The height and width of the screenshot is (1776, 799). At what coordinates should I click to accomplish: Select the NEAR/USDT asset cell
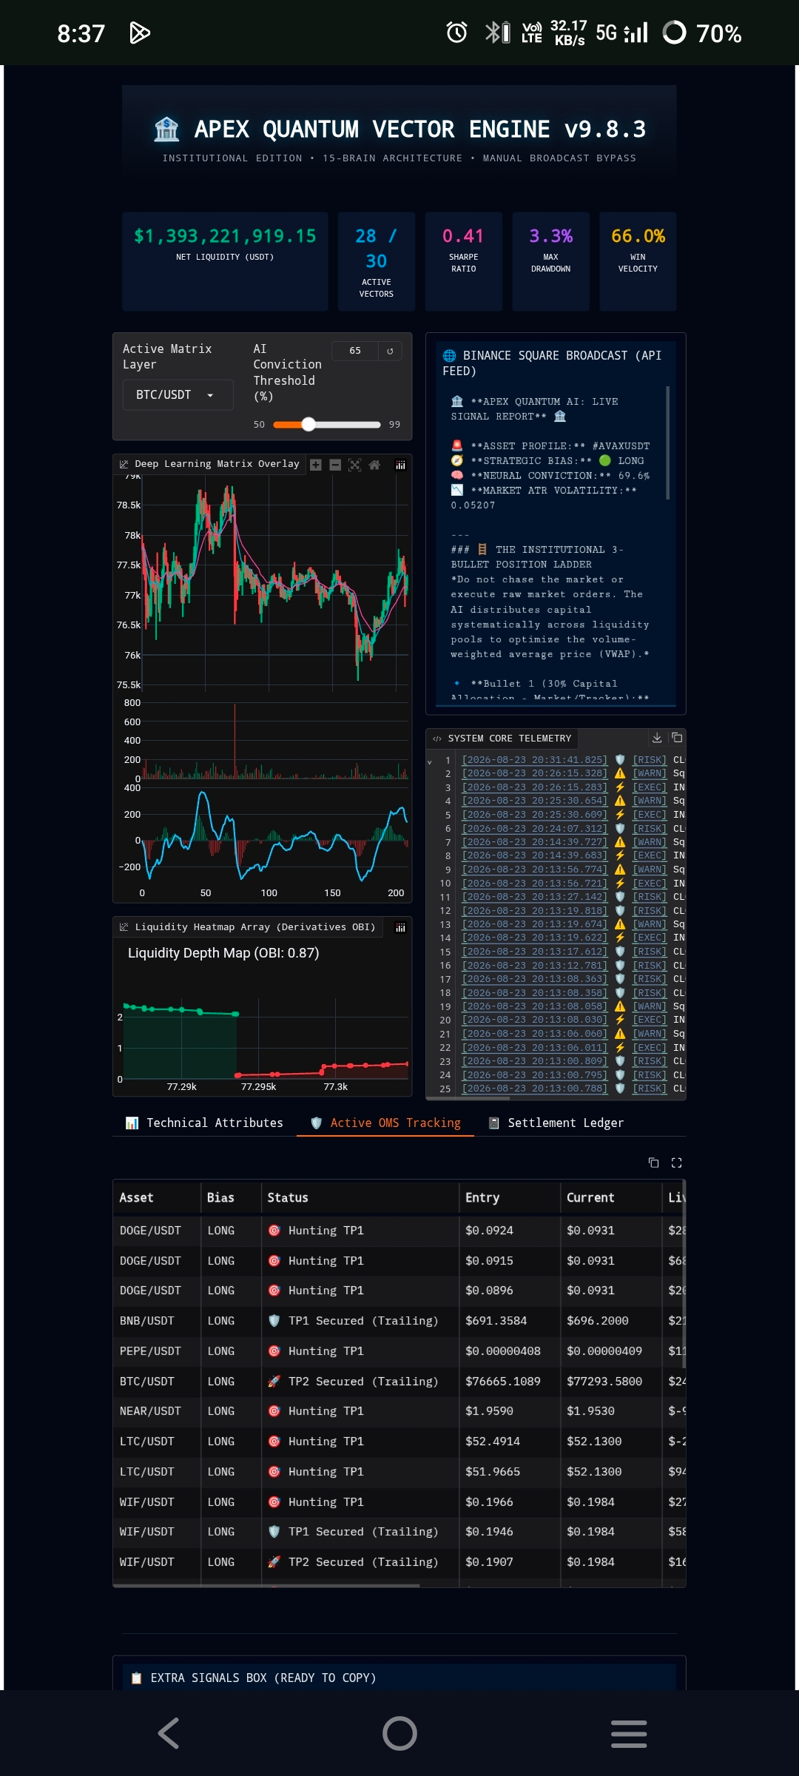157,1411
